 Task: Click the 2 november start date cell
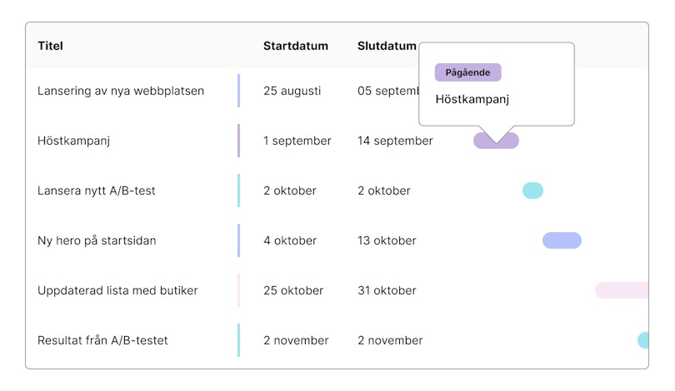click(x=296, y=340)
